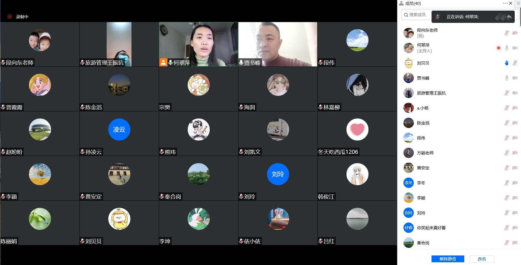Select 旅游管理王振抗 video tile

pos(119,44)
